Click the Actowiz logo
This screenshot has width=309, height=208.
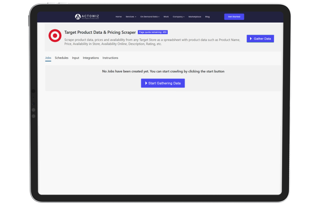87,17
